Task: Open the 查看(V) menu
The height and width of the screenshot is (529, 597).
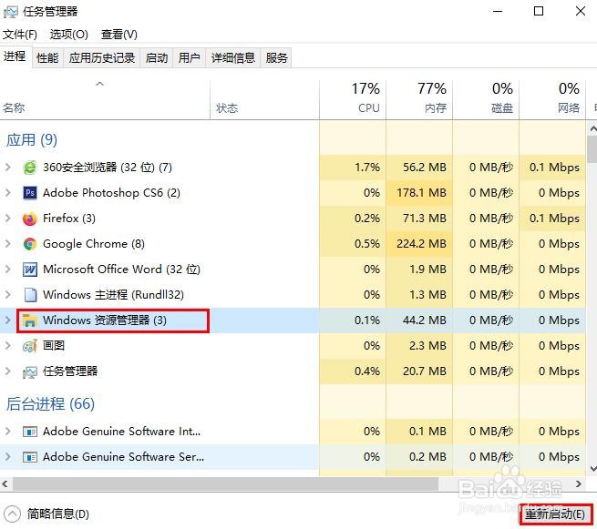Action: pyautogui.click(x=119, y=35)
